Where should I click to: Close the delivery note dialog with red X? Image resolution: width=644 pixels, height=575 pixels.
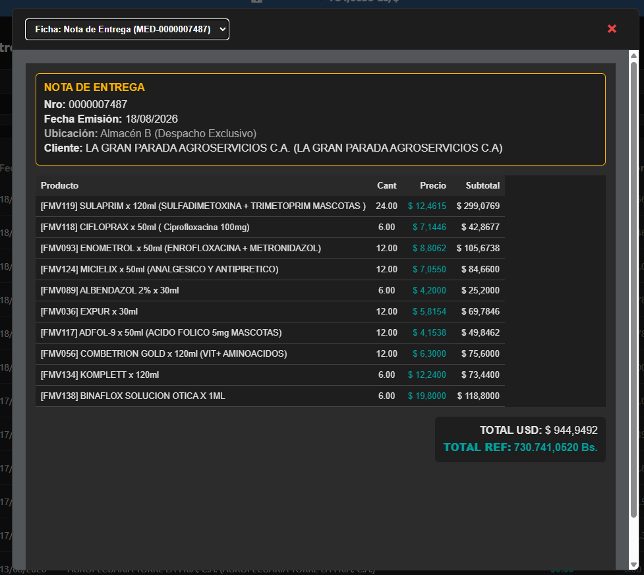click(612, 29)
